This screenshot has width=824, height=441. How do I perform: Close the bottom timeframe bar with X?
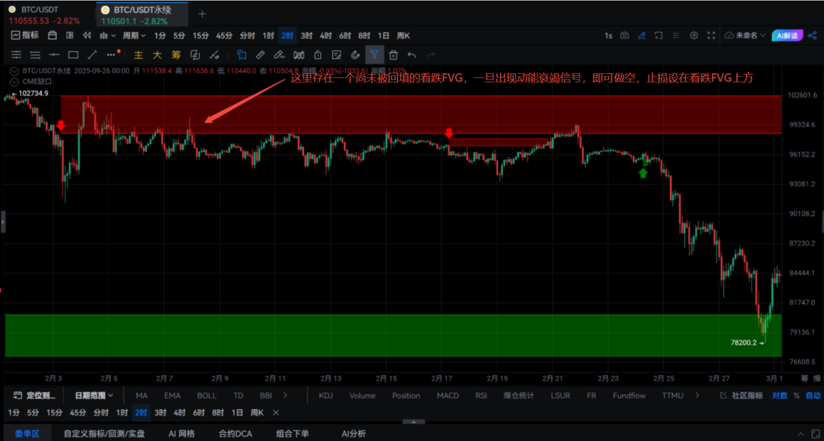point(276,412)
